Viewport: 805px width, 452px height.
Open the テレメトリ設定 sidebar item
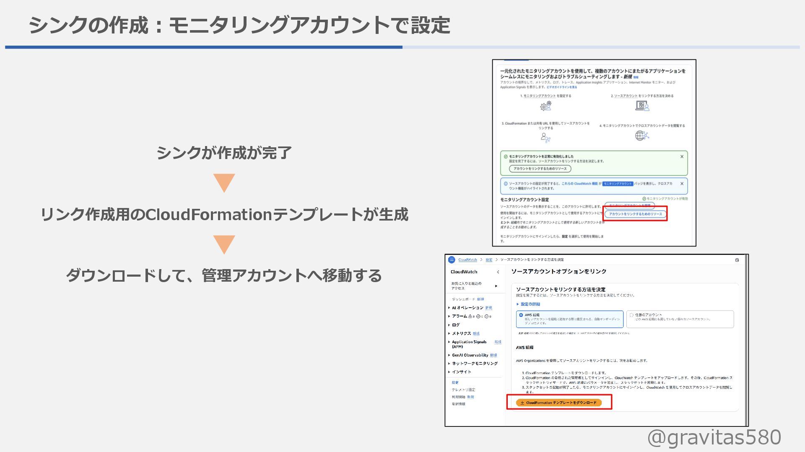(x=463, y=390)
